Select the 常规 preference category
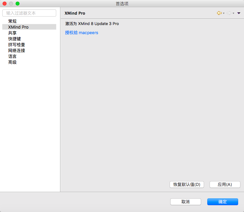This screenshot has height=212, width=244. [12, 21]
